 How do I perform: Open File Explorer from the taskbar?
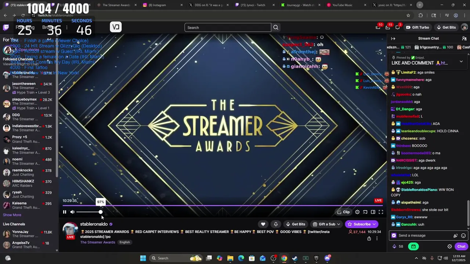[x=230, y=258]
